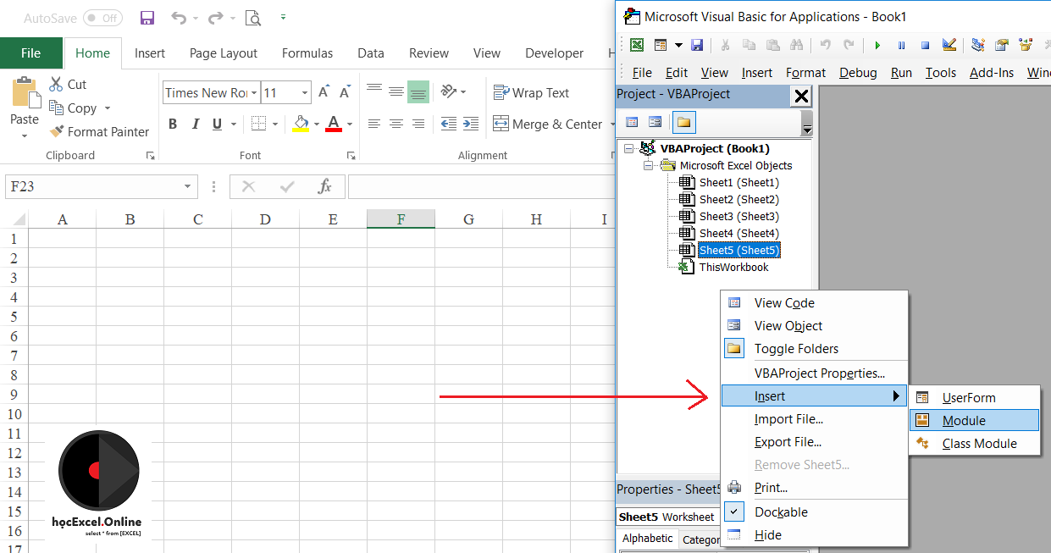Decrease the cell indent
1051x553 pixels.
[449, 124]
